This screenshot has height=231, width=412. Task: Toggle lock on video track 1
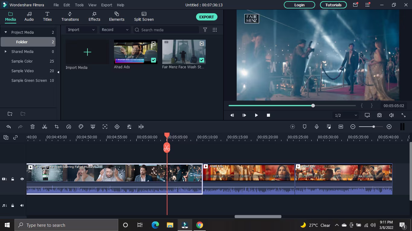pyautogui.click(x=13, y=179)
